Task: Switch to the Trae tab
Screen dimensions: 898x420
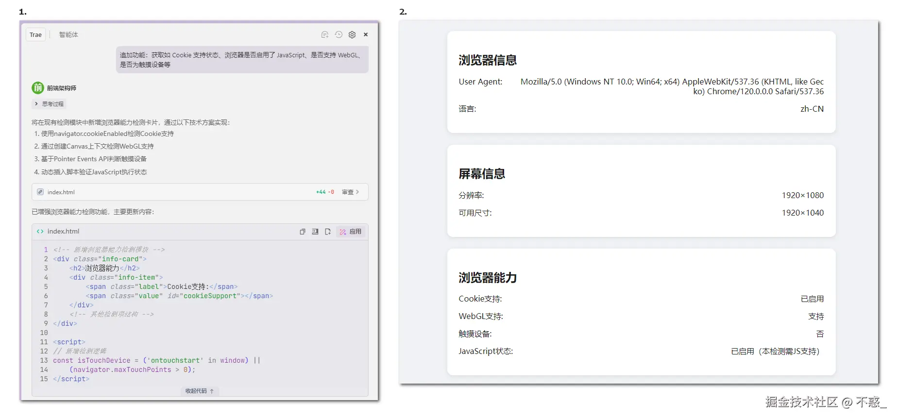Action: click(x=35, y=34)
